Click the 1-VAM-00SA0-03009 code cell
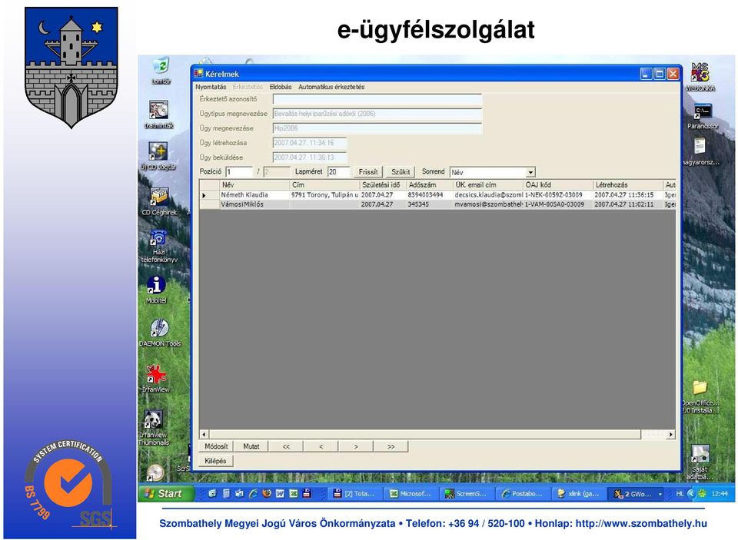Viewport: 738px width, 540px height. 558,204
